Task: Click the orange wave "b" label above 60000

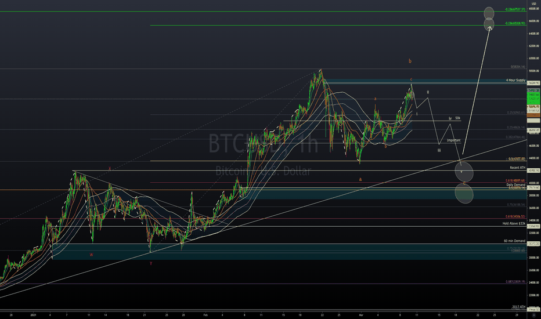Action: pyautogui.click(x=410, y=61)
